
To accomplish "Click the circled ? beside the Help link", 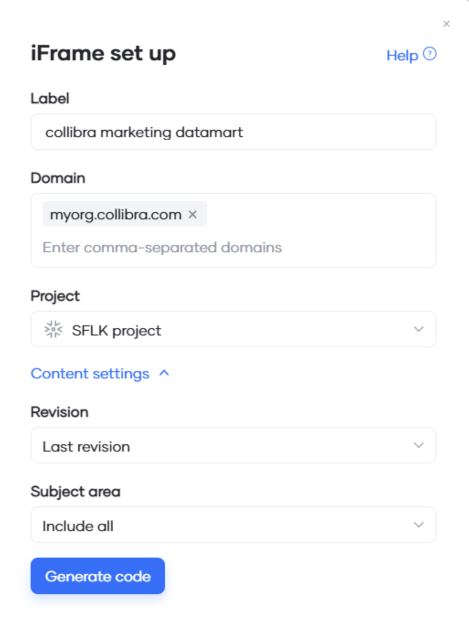I will tap(428, 55).
